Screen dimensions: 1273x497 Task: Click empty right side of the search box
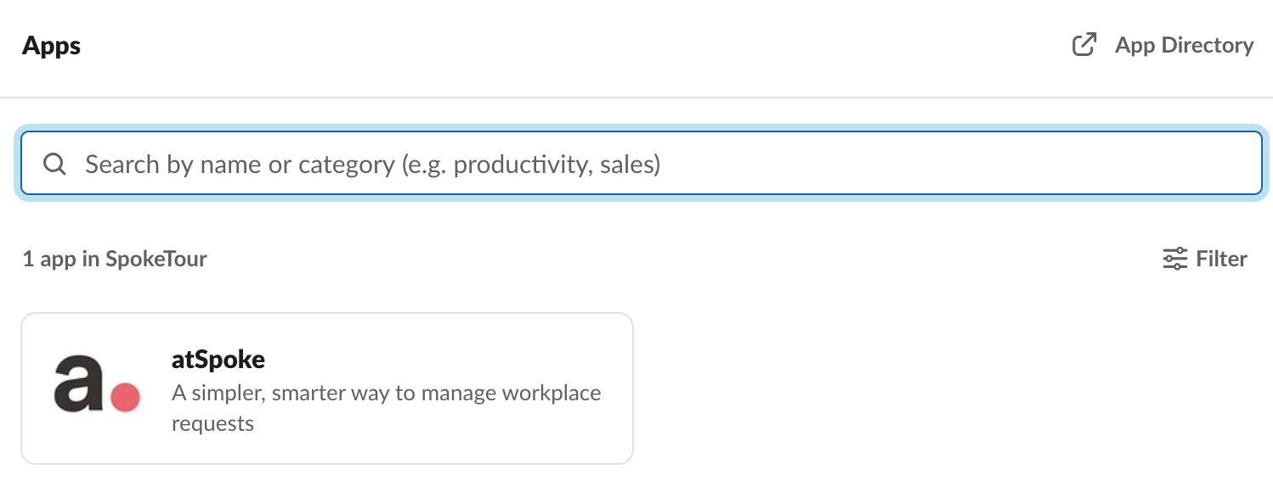click(x=960, y=164)
